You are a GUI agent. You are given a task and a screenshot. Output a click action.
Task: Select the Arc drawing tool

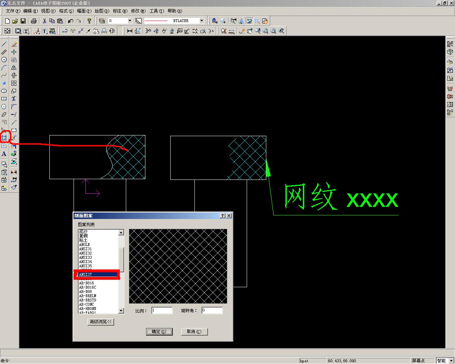point(4,68)
